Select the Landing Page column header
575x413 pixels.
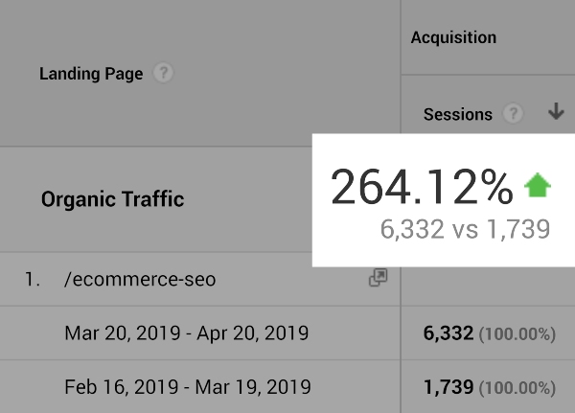coord(91,74)
